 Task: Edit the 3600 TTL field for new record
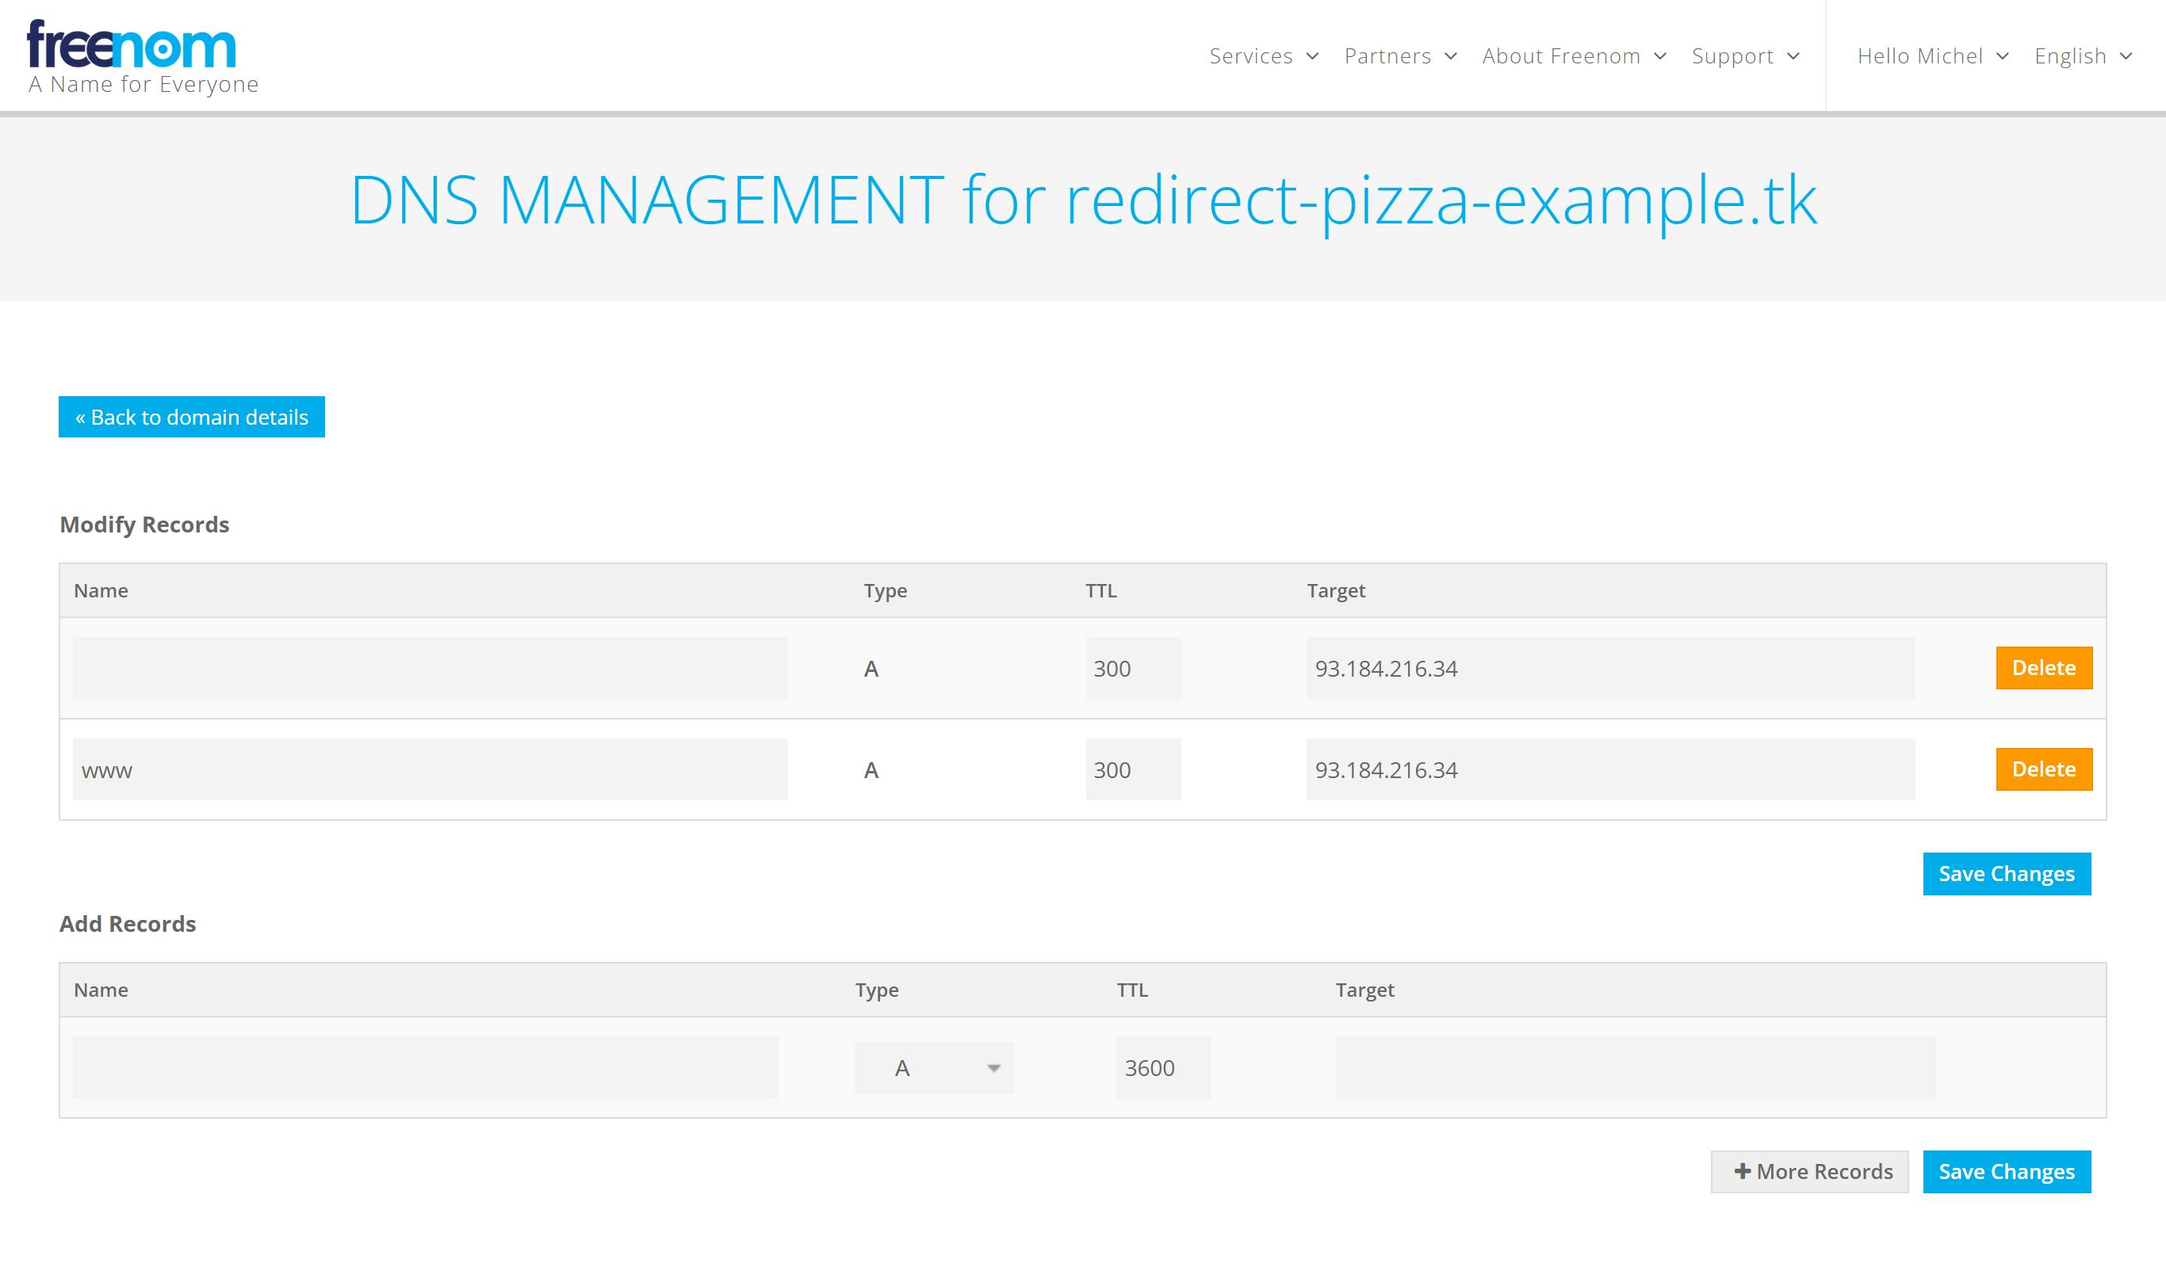tap(1162, 1068)
